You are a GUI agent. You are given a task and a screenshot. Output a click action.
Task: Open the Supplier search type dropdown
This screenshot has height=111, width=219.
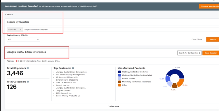tap(15, 30)
